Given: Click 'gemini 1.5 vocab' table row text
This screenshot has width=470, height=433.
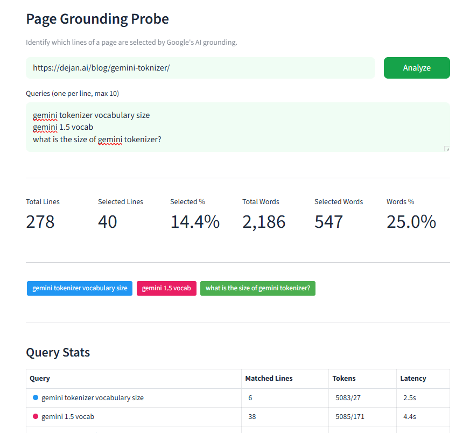Looking at the screenshot, I should (x=68, y=417).
